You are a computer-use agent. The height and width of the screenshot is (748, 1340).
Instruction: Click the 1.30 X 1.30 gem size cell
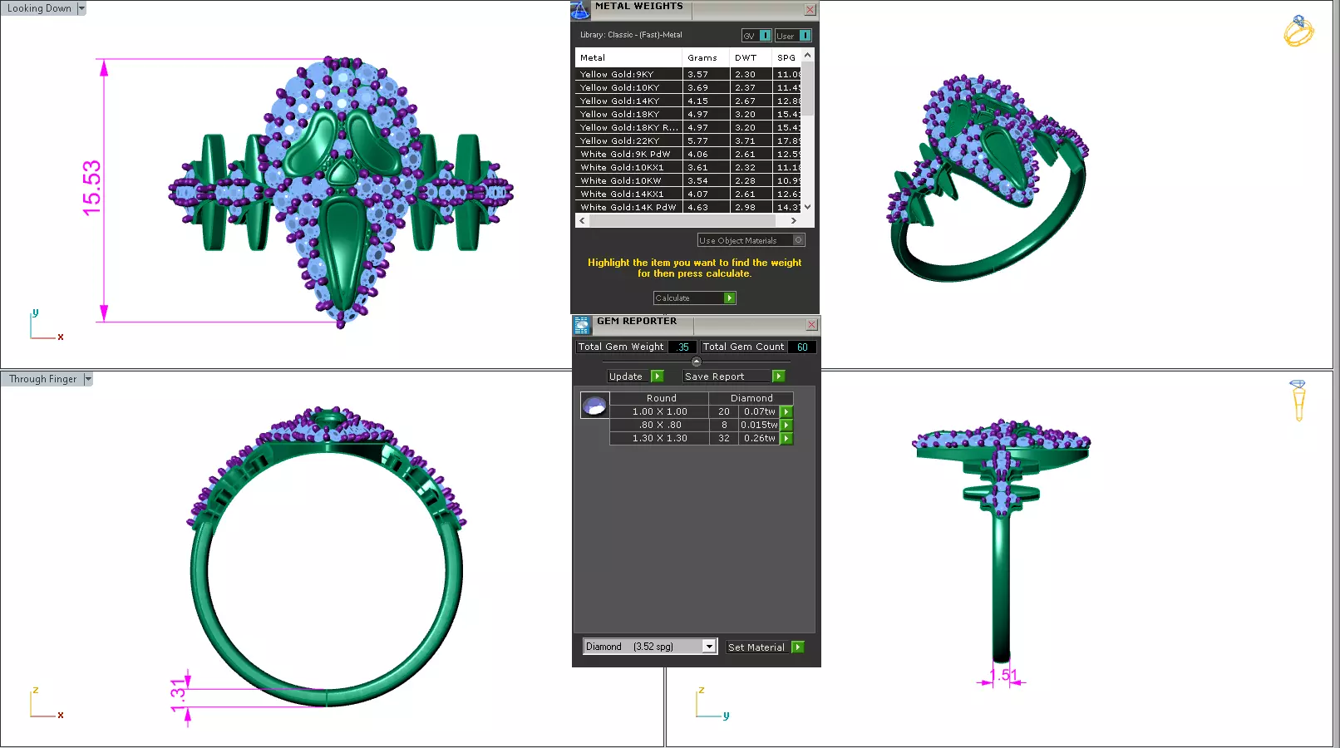point(659,439)
